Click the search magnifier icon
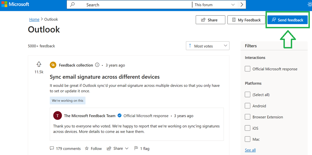 pos(72,5)
